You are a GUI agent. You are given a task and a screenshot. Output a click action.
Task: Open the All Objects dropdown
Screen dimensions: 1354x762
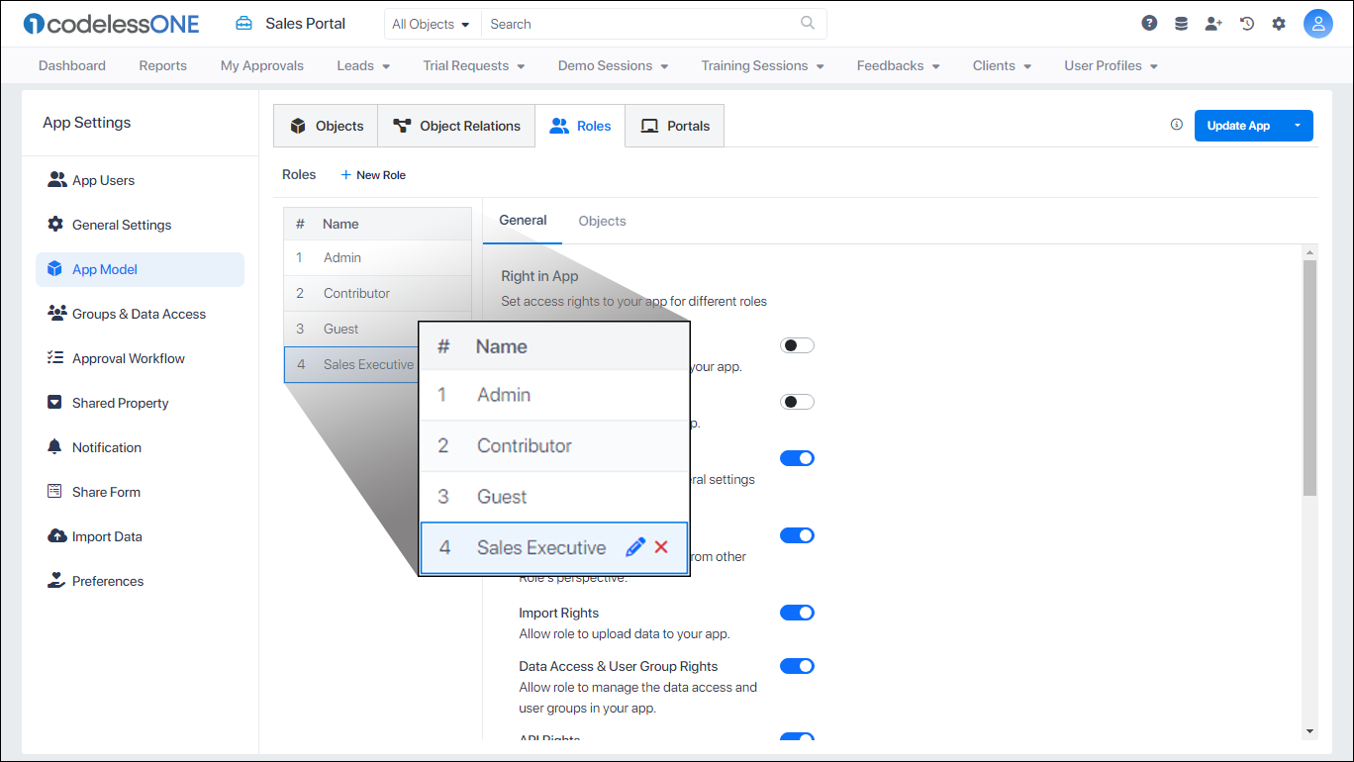point(432,23)
